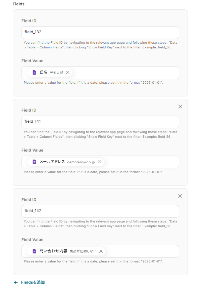Focus the Field ID input containing field_141
This screenshot has width=201, height=289.
100,122
